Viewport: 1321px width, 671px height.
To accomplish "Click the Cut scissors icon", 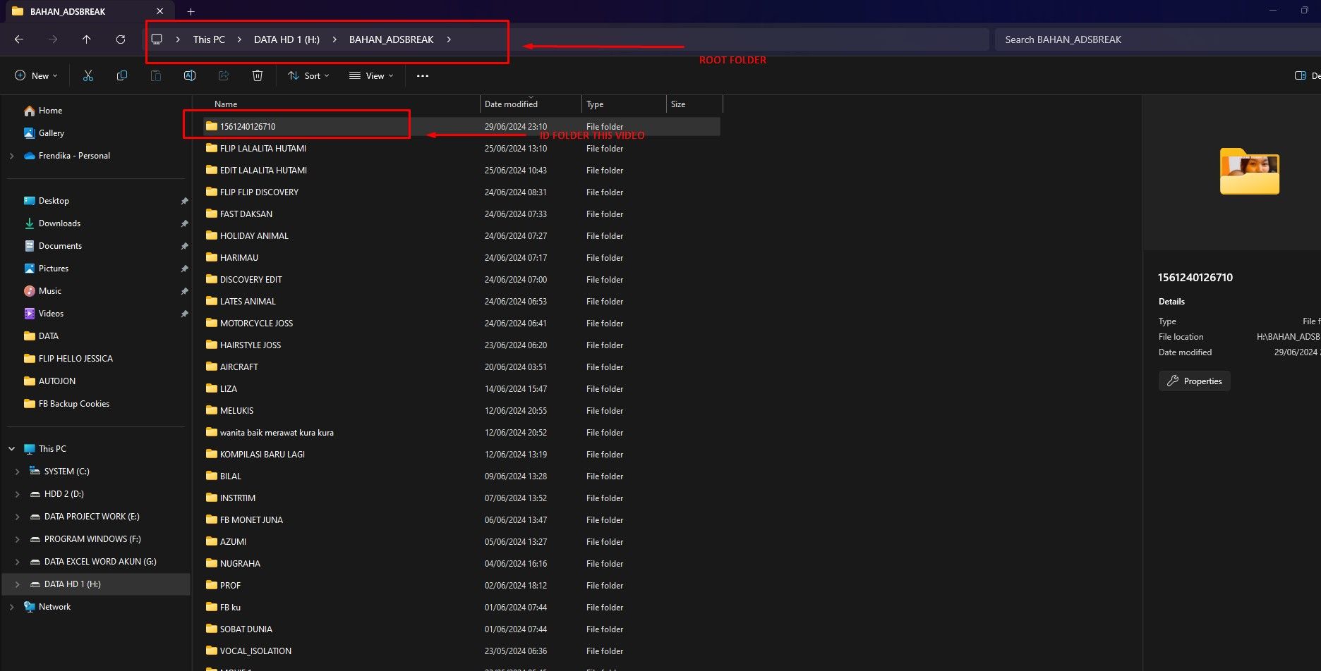I will tap(88, 76).
